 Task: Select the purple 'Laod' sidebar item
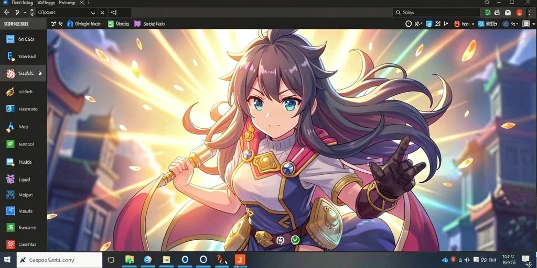pyautogui.click(x=23, y=179)
